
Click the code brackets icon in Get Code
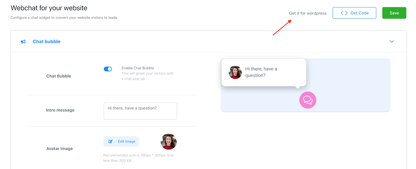point(344,13)
